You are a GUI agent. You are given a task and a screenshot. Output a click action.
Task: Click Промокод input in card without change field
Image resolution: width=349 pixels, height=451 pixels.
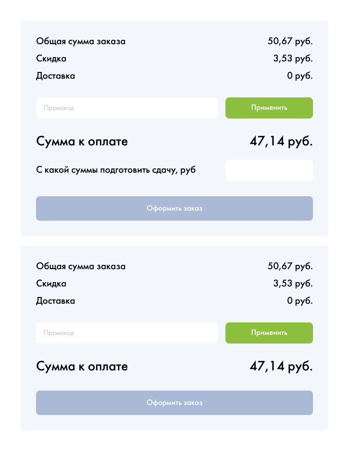coord(126,333)
